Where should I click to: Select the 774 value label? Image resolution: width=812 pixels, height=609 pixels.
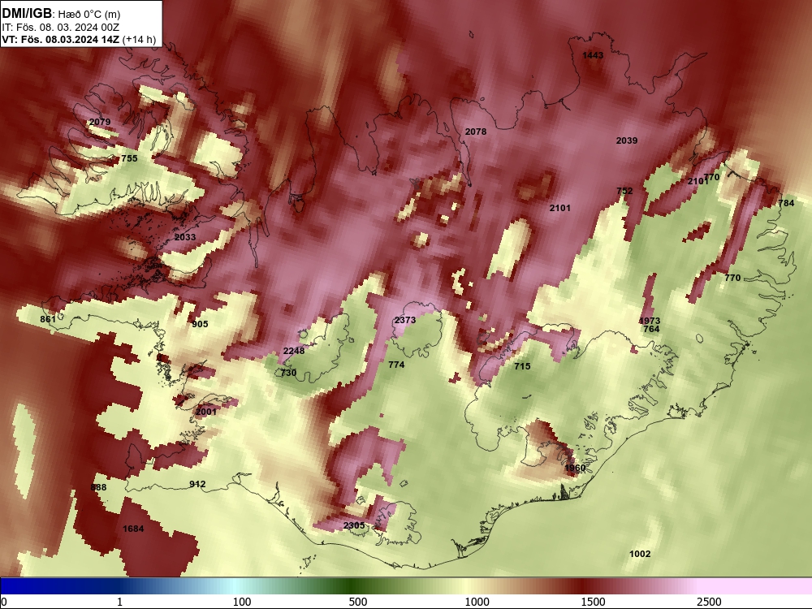pyautogui.click(x=396, y=365)
